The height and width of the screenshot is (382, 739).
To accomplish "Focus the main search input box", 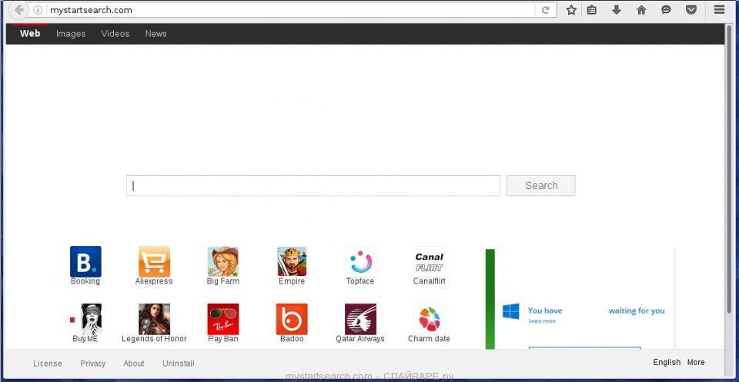I will pyautogui.click(x=313, y=185).
